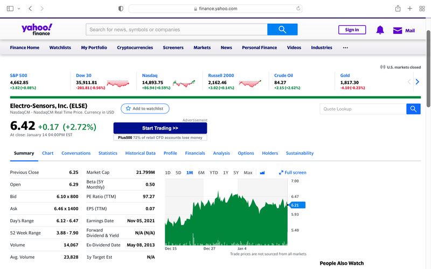The width and height of the screenshot is (431, 269).
Task: Switch to the Financials tab
Action: click(x=195, y=153)
